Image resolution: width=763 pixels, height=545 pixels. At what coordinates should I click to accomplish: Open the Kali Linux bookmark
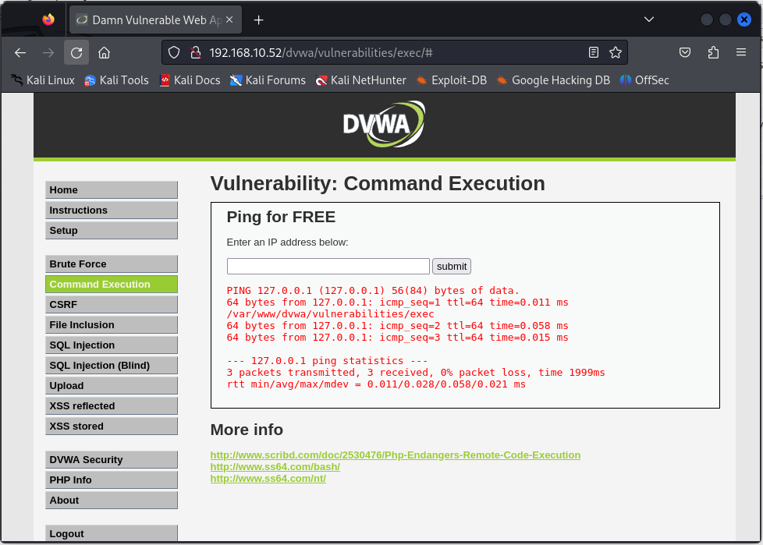coord(44,80)
